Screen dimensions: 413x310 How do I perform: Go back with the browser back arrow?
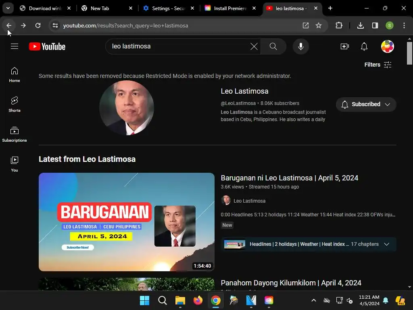click(9, 25)
